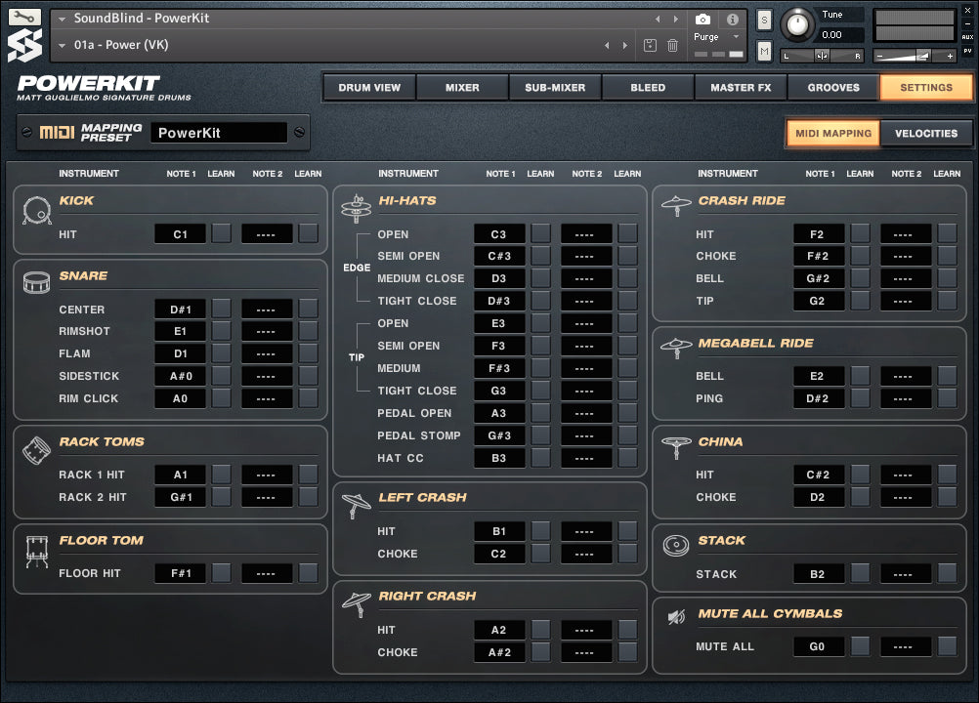Switch to Grooves tab
The width and height of the screenshot is (979, 703).
833,87
